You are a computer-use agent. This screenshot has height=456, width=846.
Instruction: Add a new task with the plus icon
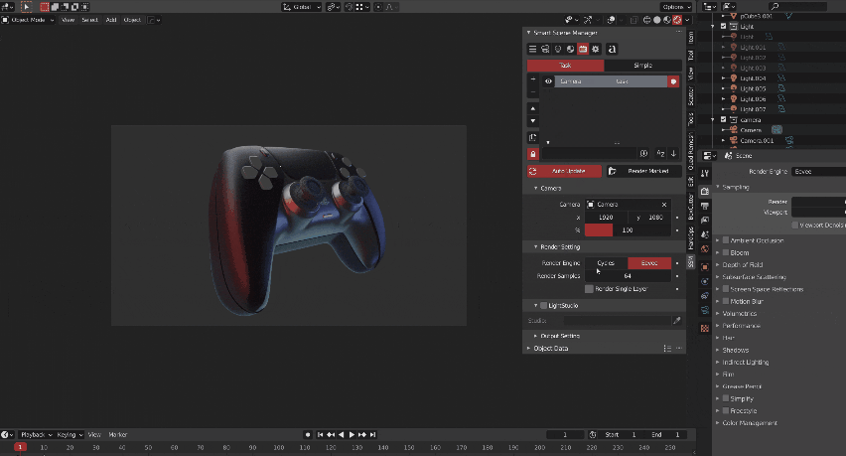coord(533,79)
